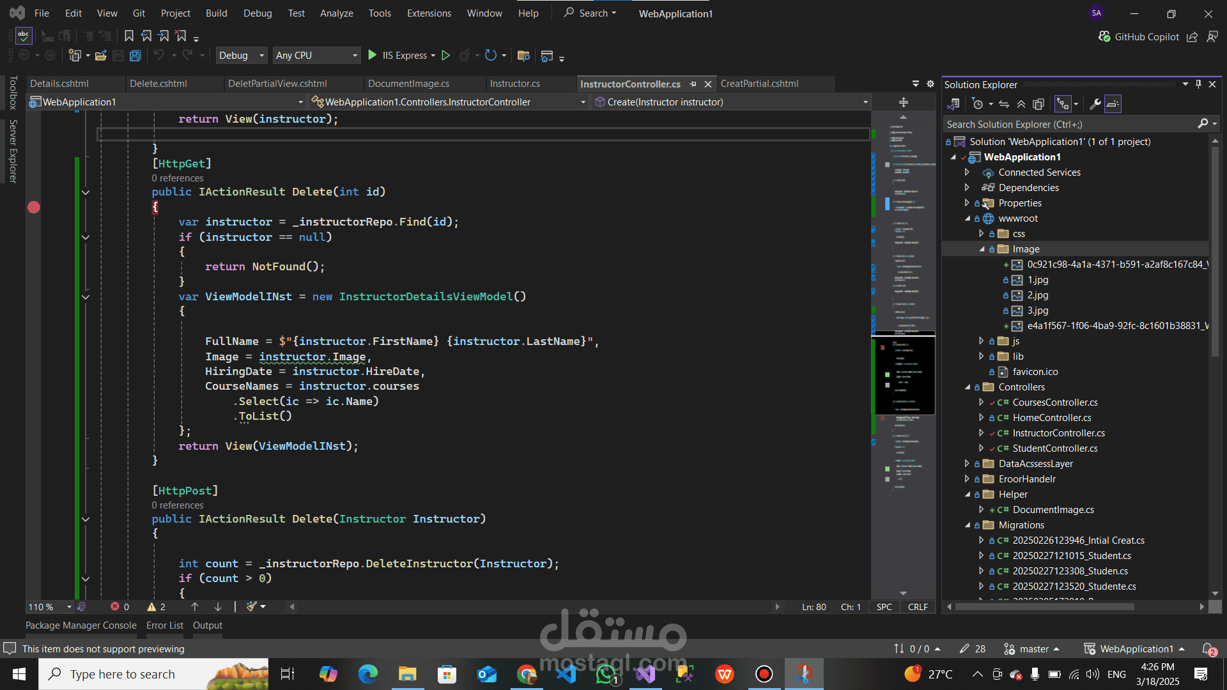Viewport: 1227px width, 690px height.
Task: Click the Search box in the title bar
Action: [x=590, y=13]
